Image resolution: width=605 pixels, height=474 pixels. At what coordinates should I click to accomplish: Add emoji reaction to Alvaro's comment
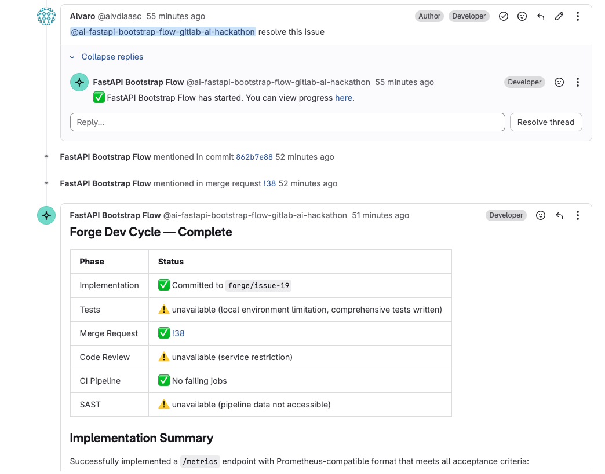pos(522,16)
